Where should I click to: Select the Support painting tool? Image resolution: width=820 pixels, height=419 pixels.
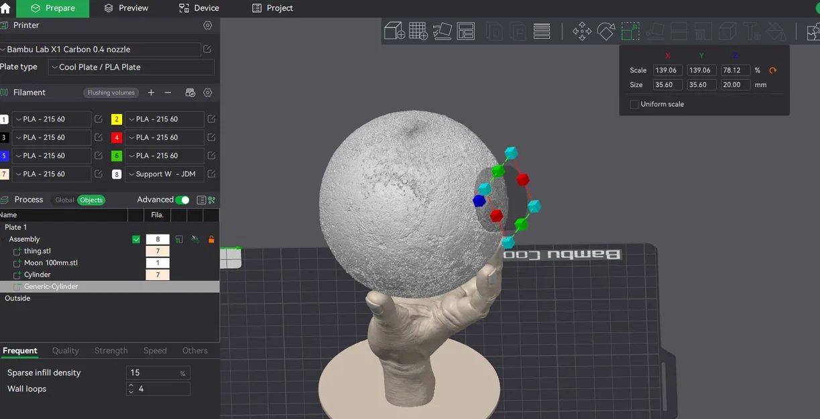703,31
